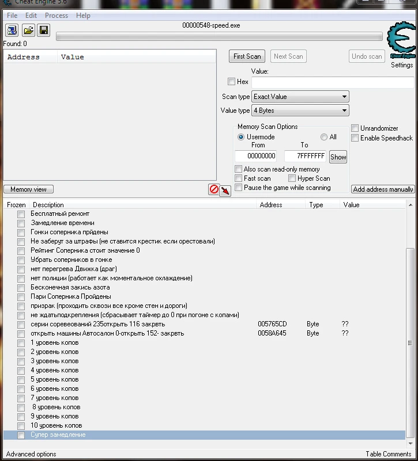Image resolution: width=418 pixels, height=461 pixels.
Task: Open Advanced options
Action: click(31, 454)
